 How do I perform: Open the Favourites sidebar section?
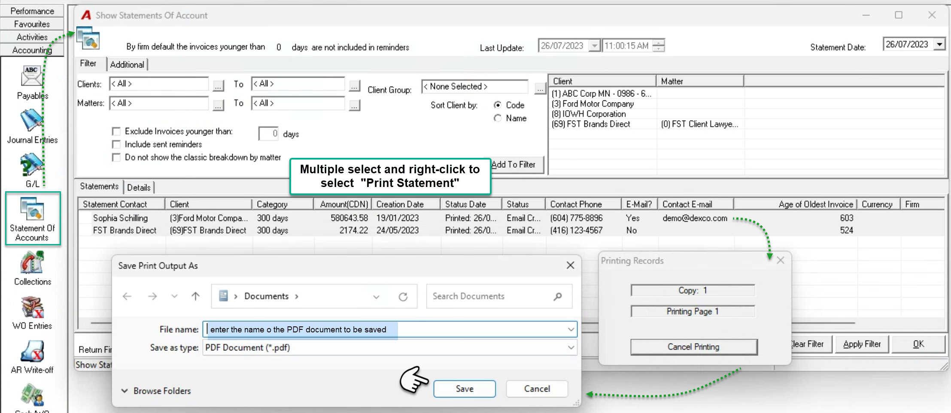[x=32, y=24]
